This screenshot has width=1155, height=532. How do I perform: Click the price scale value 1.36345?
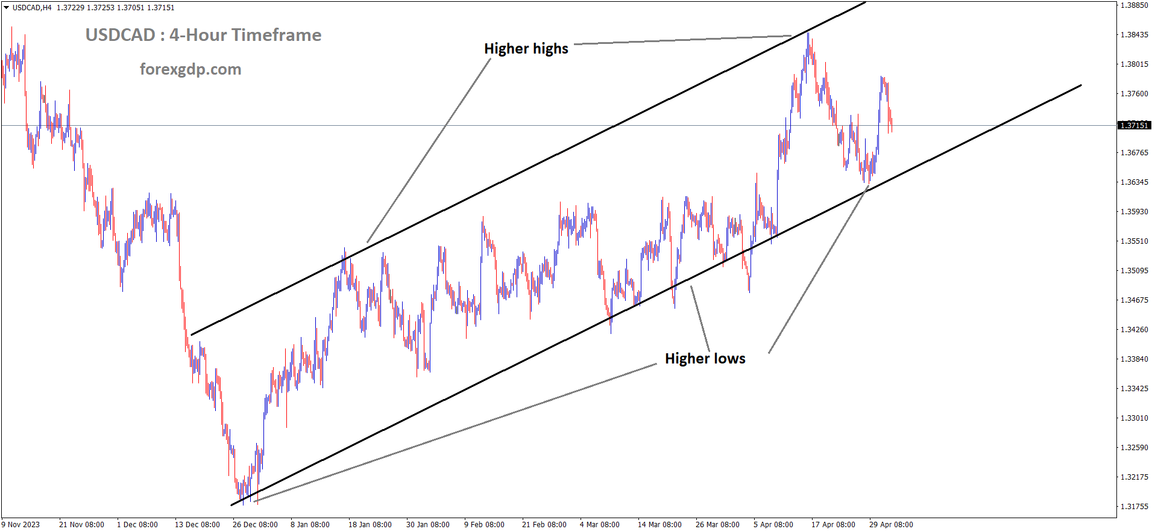1135,182
